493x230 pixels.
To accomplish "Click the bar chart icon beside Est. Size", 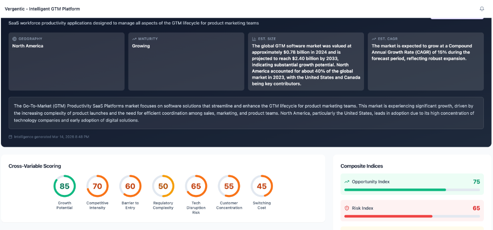I will [x=254, y=39].
